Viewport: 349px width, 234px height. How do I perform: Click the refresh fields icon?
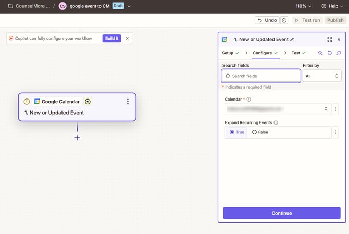point(330,53)
